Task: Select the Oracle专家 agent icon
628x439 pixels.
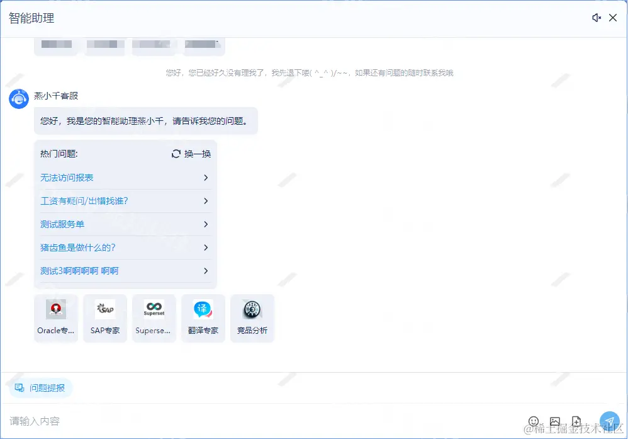Action: (55, 317)
